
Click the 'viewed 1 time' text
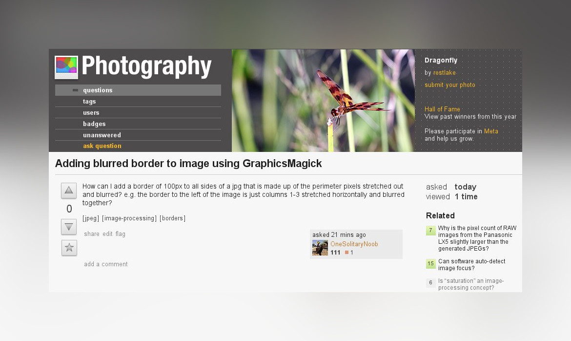click(x=451, y=196)
